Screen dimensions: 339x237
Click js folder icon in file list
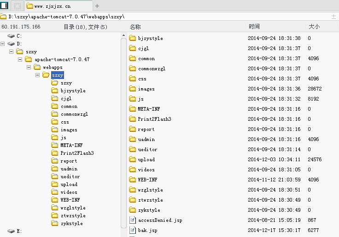click(132, 99)
